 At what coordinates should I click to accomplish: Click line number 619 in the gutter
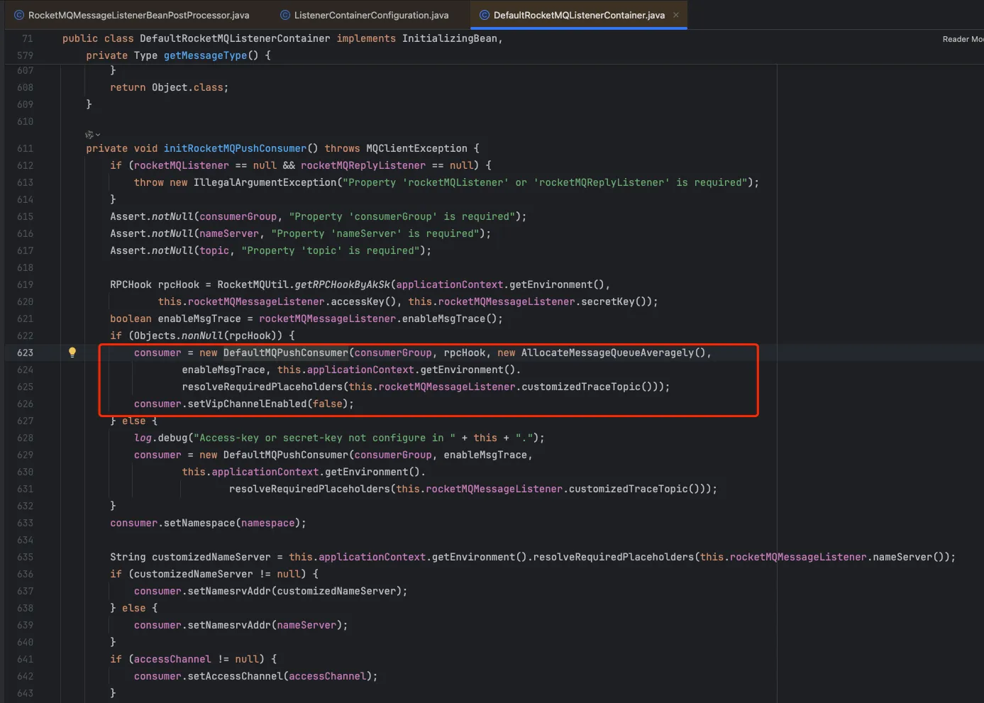pos(26,284)
